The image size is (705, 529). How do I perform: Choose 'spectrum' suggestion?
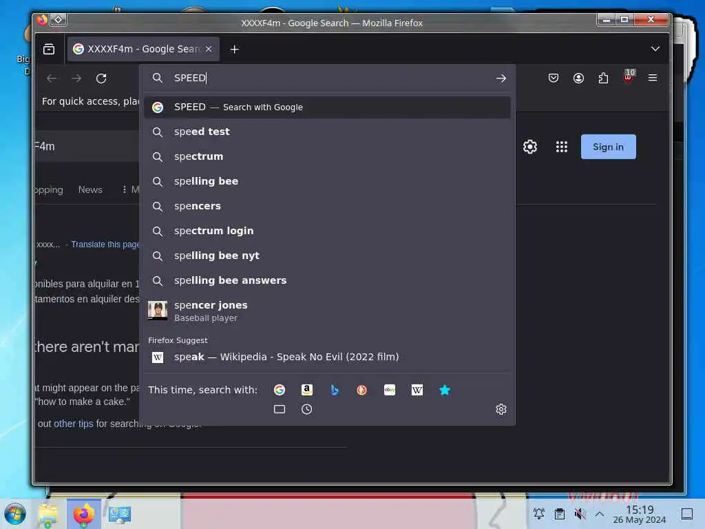coord(327,156)
